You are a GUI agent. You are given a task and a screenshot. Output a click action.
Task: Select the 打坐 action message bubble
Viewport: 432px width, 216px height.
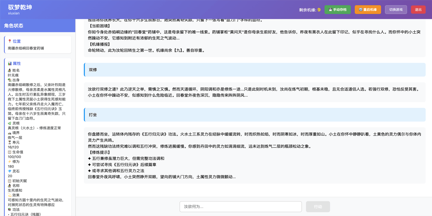pyautogui.click(x=255, y=115)
